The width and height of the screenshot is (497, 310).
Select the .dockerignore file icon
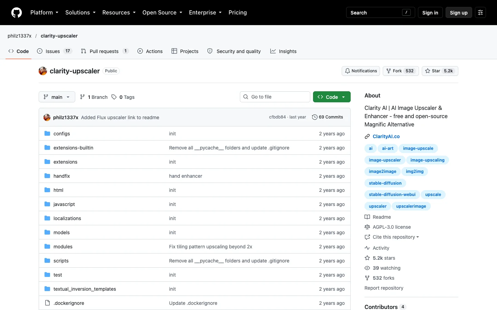pyautogui.click(x=47, y=303)
